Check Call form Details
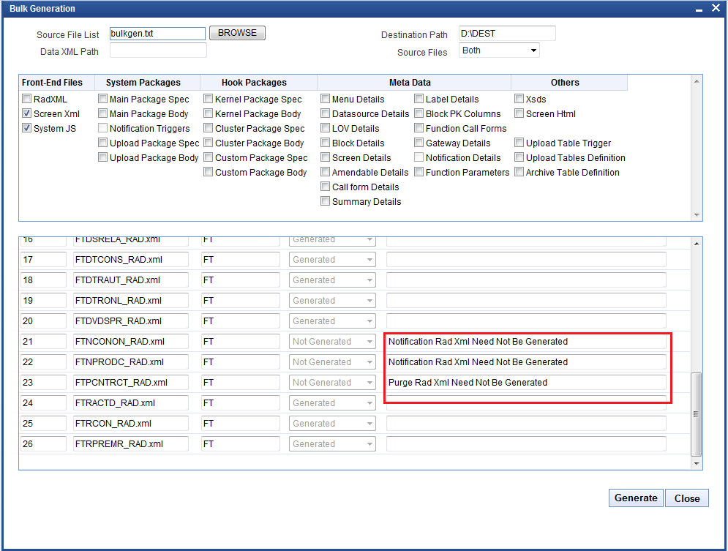728x551 pixels. click(x=326, y=187)
